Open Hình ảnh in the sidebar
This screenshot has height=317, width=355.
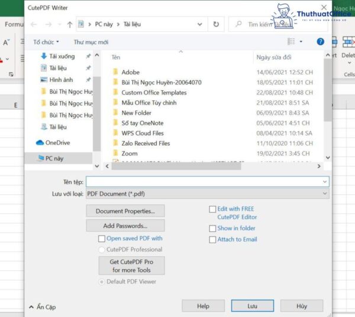(61, 80)
